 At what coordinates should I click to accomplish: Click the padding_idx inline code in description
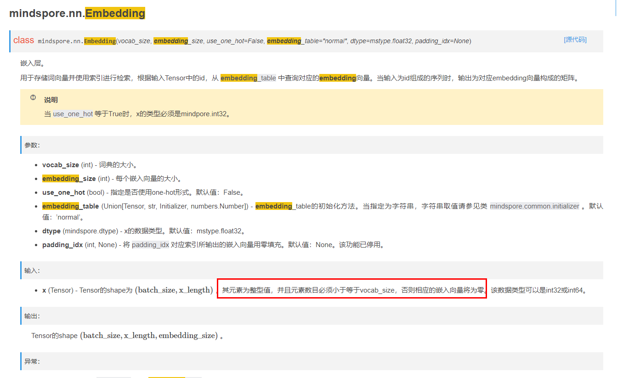tap(151, 245)
